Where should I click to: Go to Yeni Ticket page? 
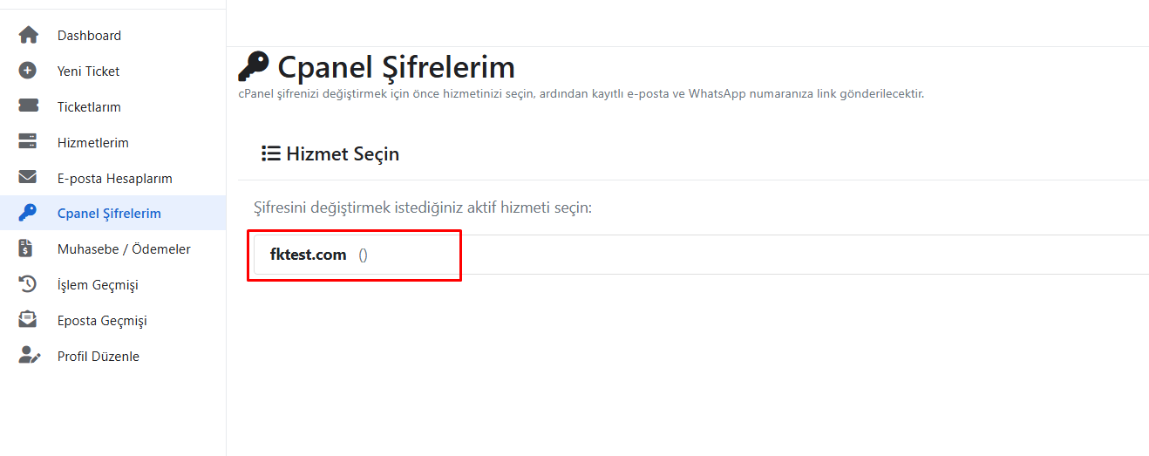[88, 71]
